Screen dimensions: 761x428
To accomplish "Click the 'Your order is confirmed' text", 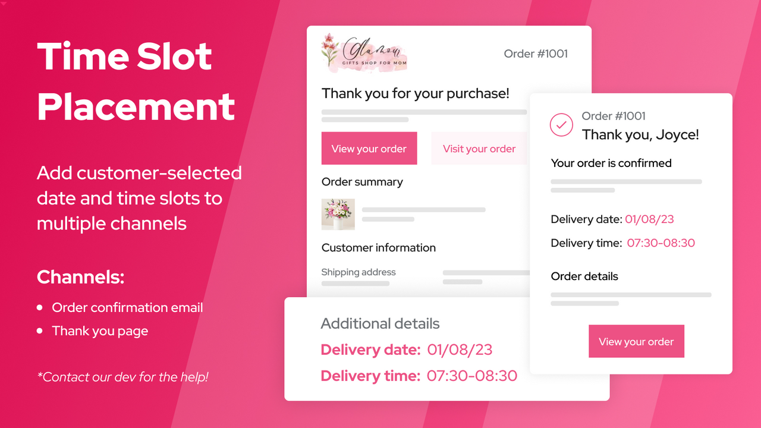I will point(611,163).
